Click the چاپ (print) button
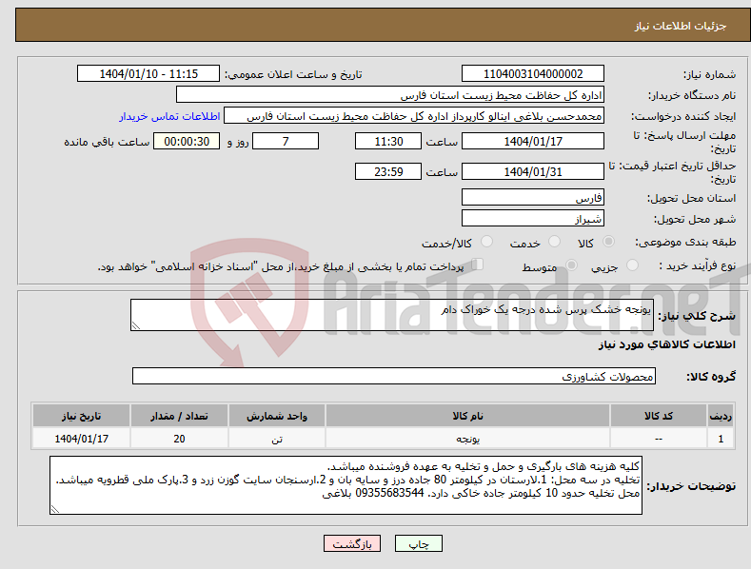 click(418, 543)
